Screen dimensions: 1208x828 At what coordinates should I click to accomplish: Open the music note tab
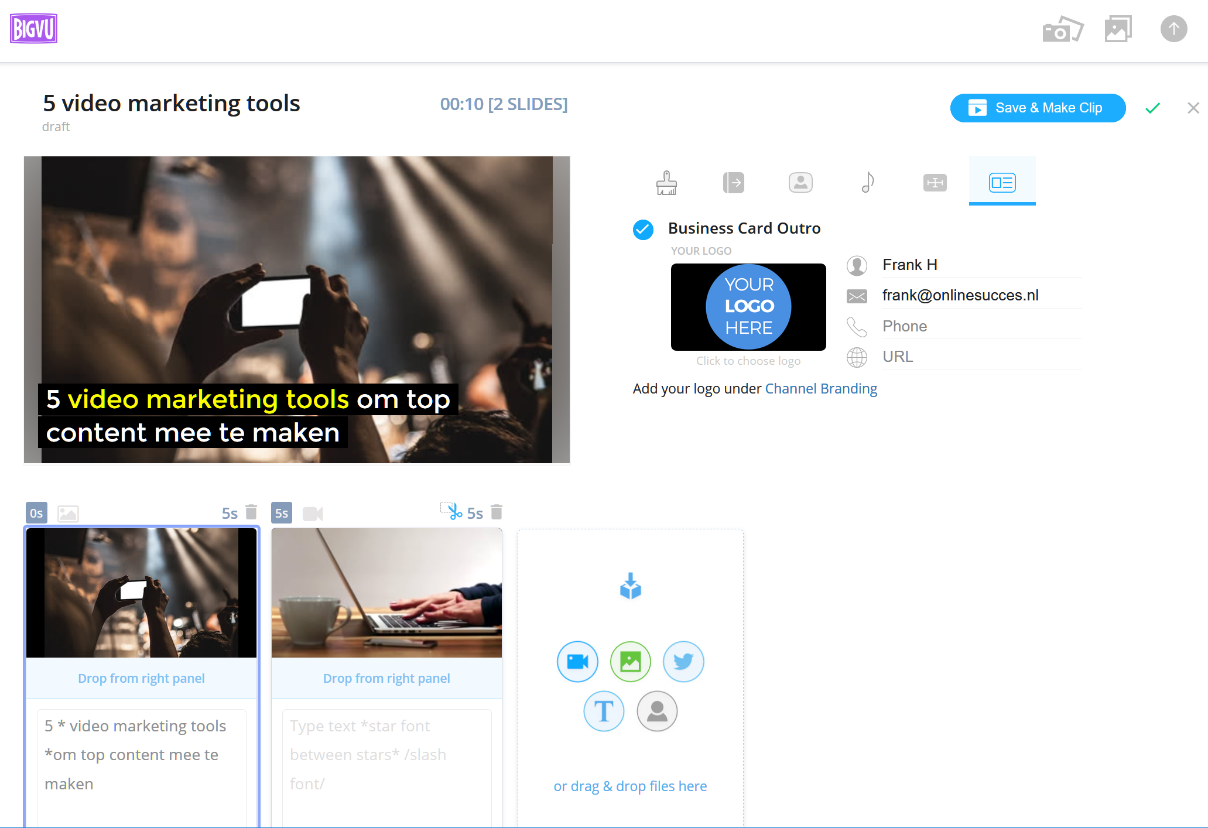(868, 183)
